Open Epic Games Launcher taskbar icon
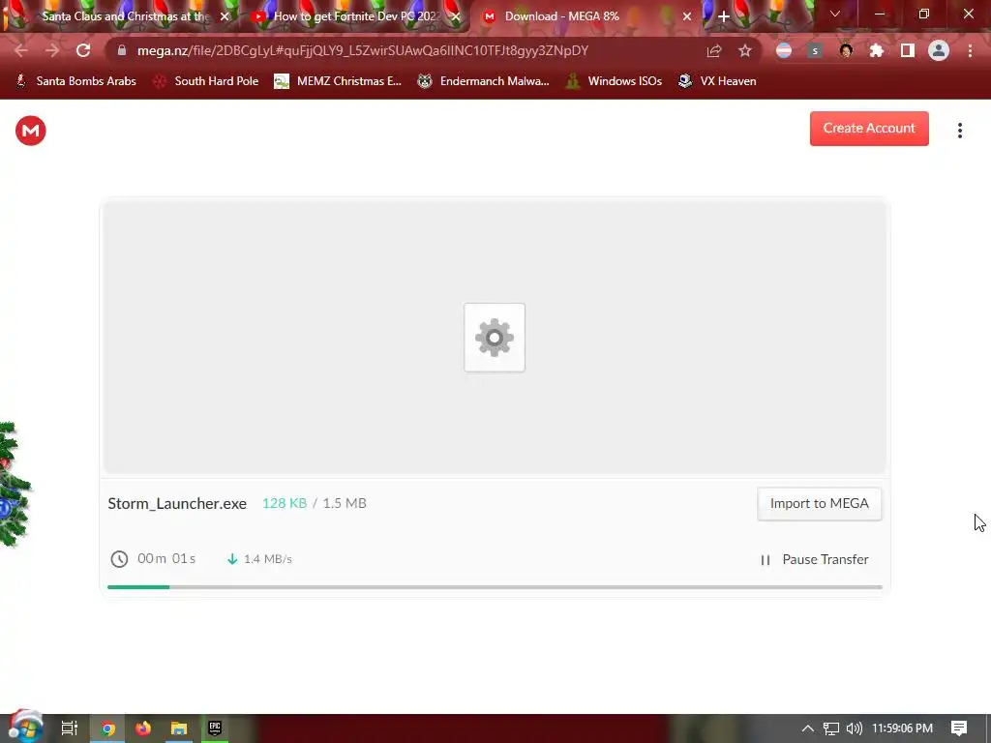 click(x=215, y=728)
